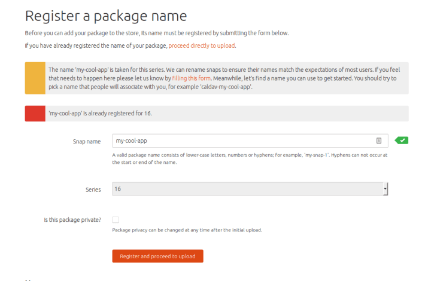Click the 'Before you can add your package' intro text
The width and height of the screenshot is (431, 281).
coord(160,32)
